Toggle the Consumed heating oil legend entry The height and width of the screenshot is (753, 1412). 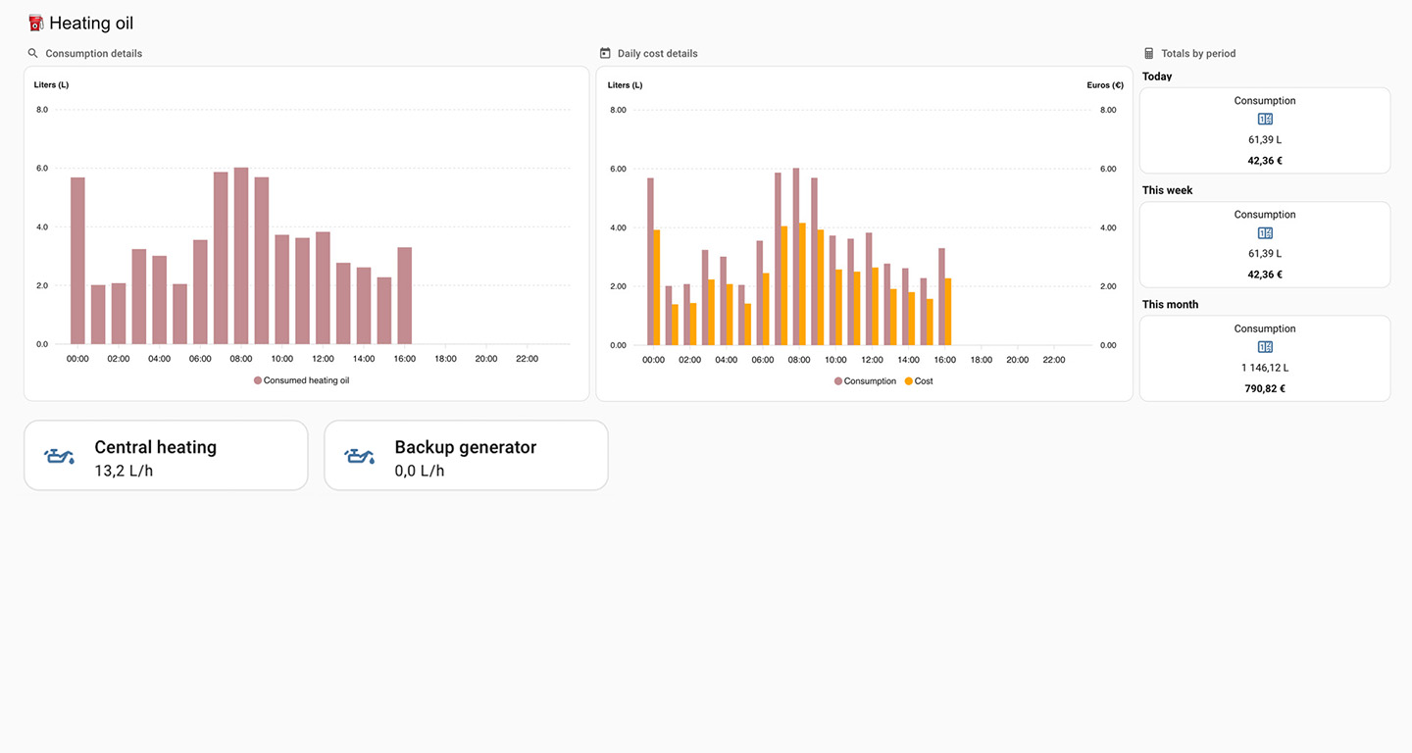point(306,380)
